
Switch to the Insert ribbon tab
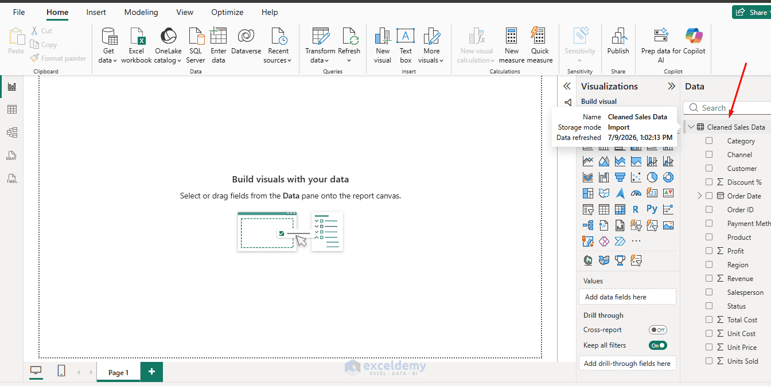click(x=96, y=12)
